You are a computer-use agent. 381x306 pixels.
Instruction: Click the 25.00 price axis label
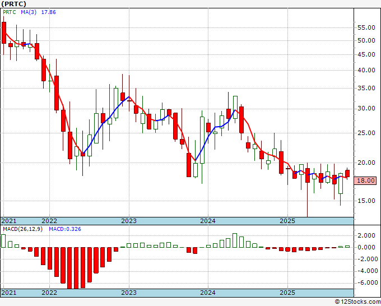(x=366, y=133)
